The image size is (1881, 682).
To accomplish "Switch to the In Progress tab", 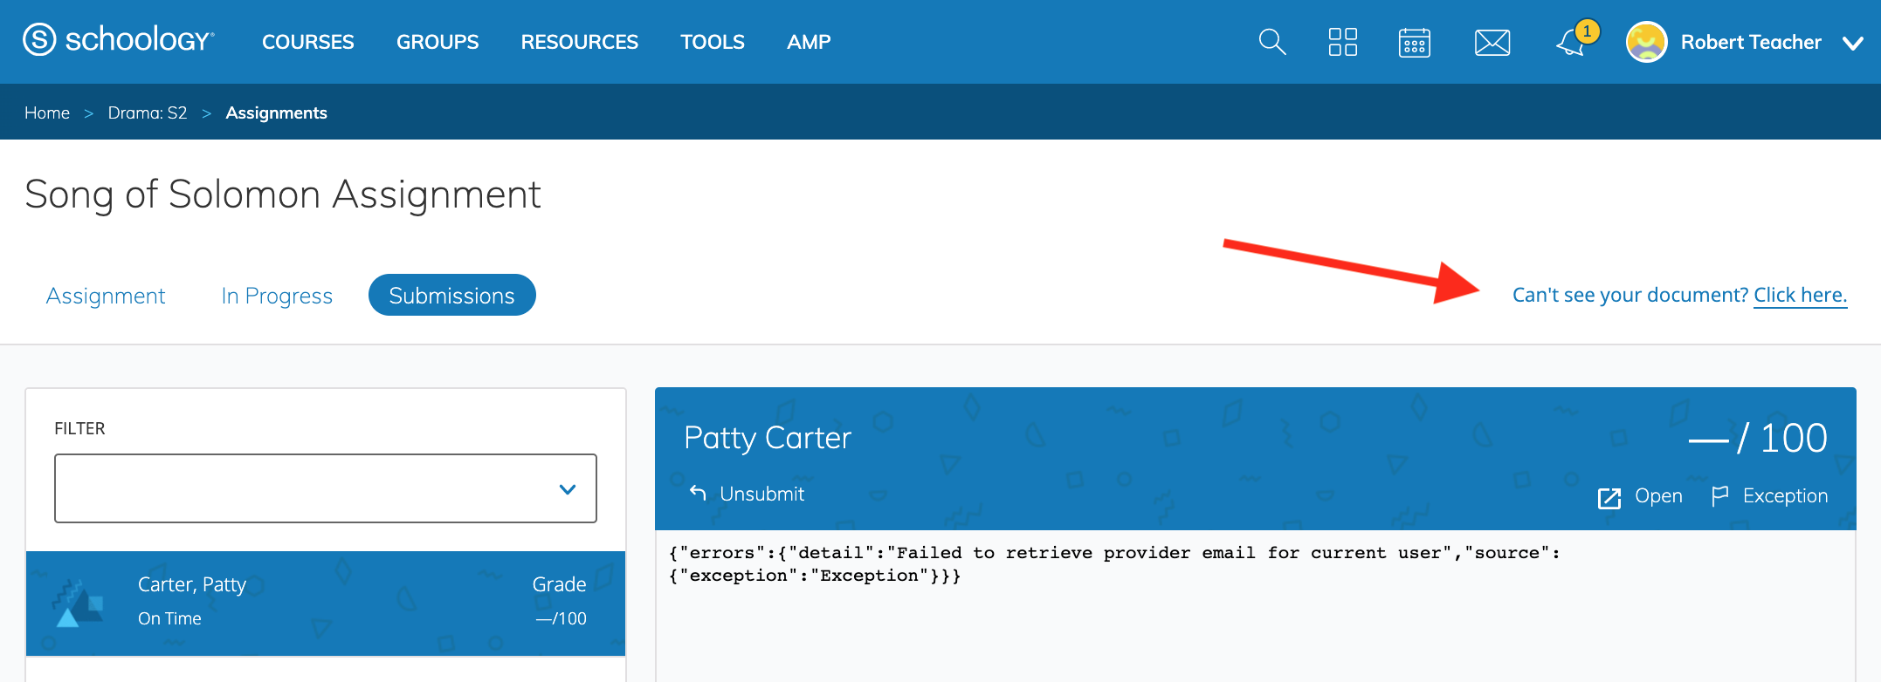I will point(276,296).
